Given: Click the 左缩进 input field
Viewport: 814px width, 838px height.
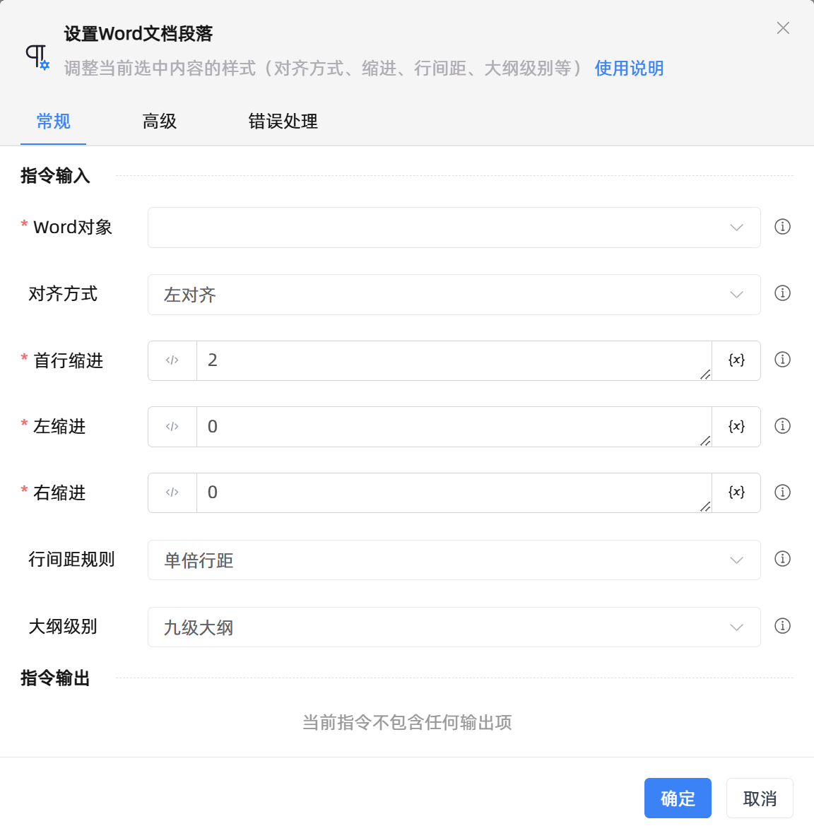Looking at the screenshot, I should point(454,427).
